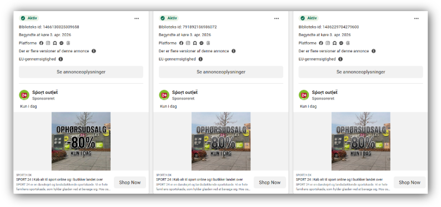Open Ophørsudsalg -80% ad image in right card
The height and width of the screenshot is (207, 441).
361,142
